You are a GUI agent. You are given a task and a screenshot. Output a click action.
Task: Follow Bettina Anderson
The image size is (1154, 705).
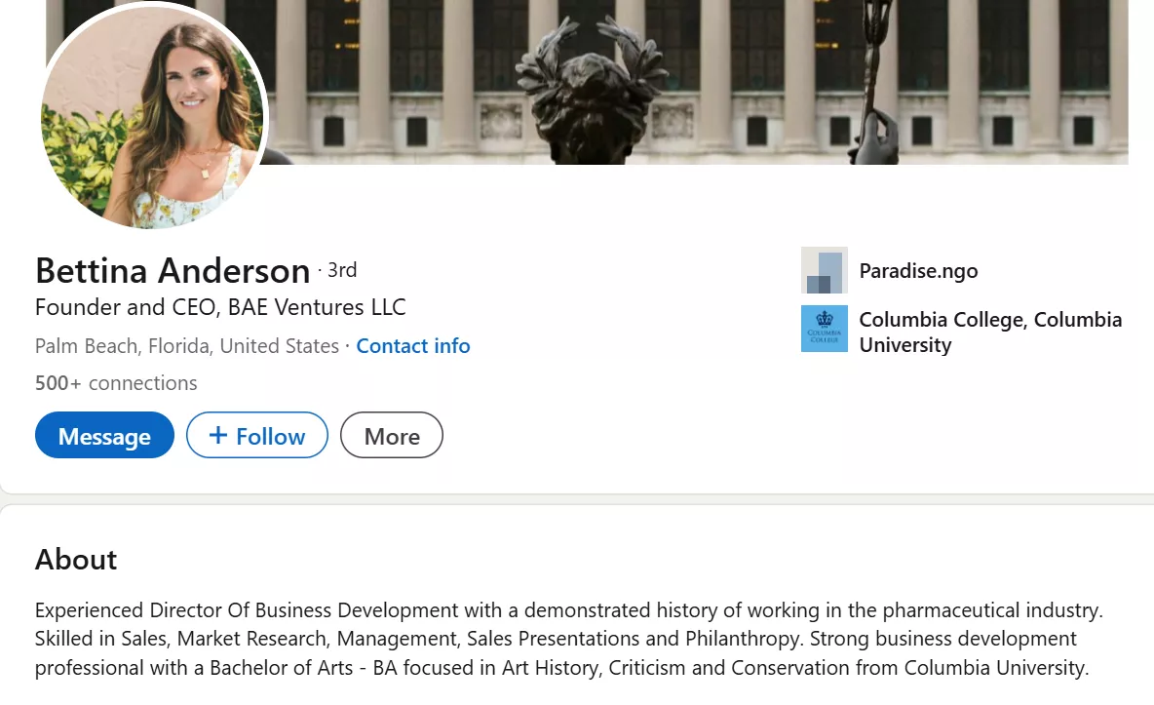(x=257, y=436)
